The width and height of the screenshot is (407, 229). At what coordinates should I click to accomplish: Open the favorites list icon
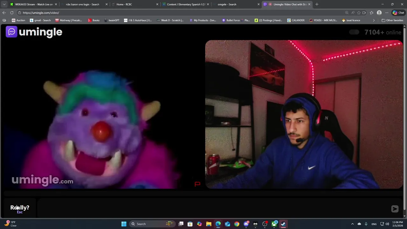pos(371,13)
